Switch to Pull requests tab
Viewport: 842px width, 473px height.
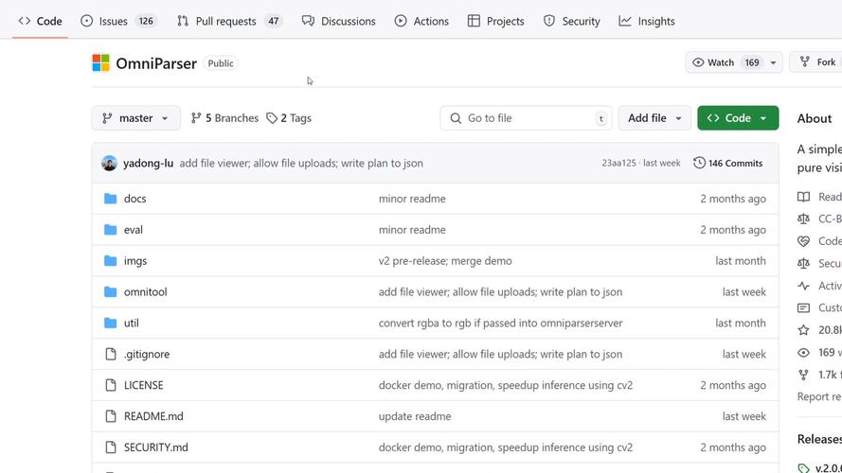229,21
